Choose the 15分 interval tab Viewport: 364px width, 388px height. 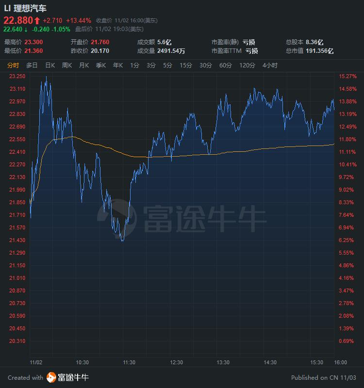(185, 65)
